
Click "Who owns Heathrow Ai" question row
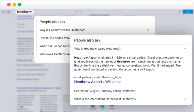53,54
